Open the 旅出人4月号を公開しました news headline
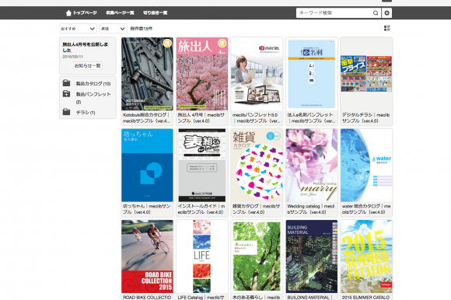 (x=86, y=47)
